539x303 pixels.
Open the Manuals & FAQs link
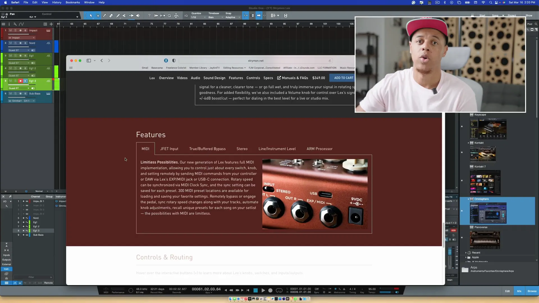pos(293,78)
